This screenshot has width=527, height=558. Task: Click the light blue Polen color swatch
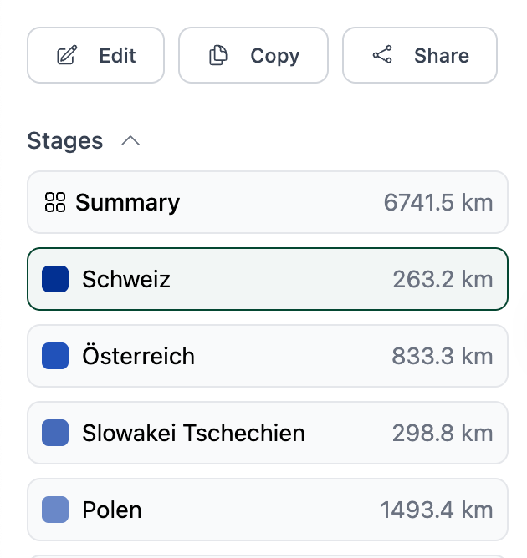tap(55, 510)
